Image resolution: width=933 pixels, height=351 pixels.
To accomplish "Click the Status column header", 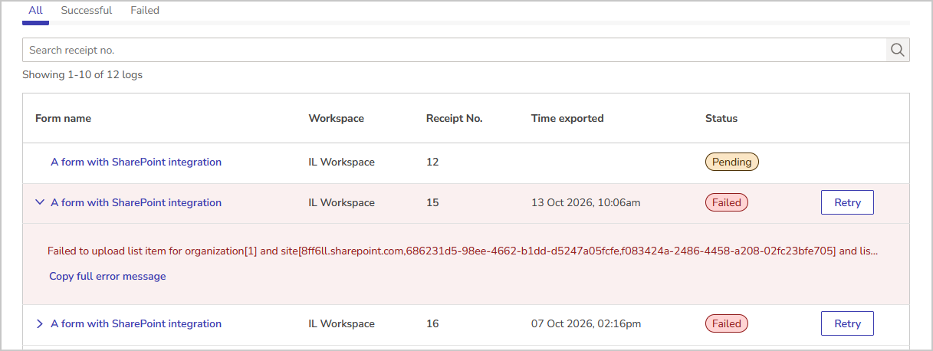I will coord(721,119).
